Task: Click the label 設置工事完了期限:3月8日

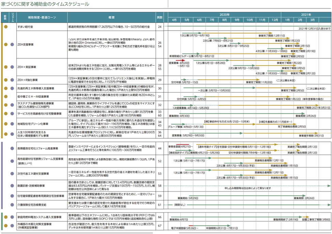Action: (x=316, y=220)
